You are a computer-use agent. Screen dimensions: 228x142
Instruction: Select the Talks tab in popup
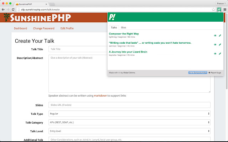tap(114, 27)
